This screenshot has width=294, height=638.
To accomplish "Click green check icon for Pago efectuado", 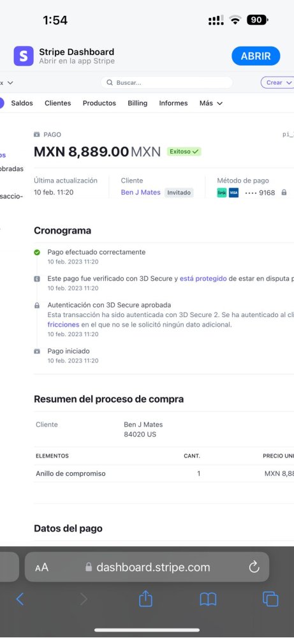I will [37, 253].
